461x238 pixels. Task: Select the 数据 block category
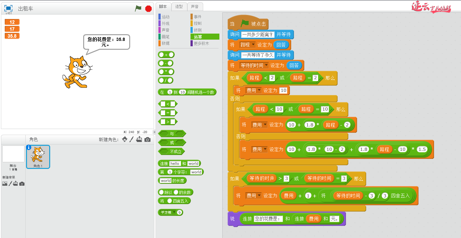(165, 43)
